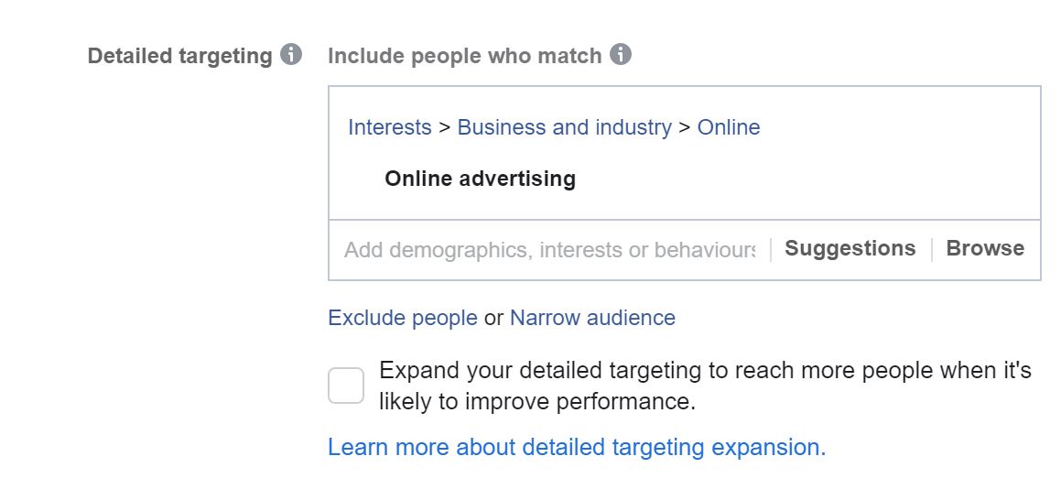Image resolution: width=1061 pixels, height=500 pixels.
Task: Select the Online advertising interest entry
Action: [480, 179]
